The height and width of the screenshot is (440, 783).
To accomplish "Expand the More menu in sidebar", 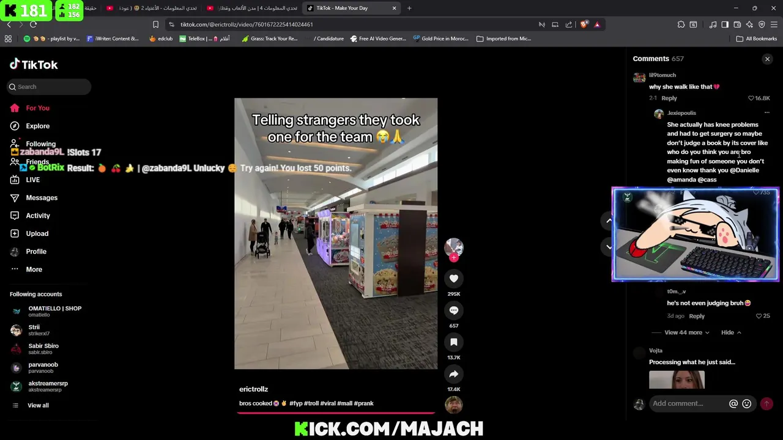I will [34, 269].
